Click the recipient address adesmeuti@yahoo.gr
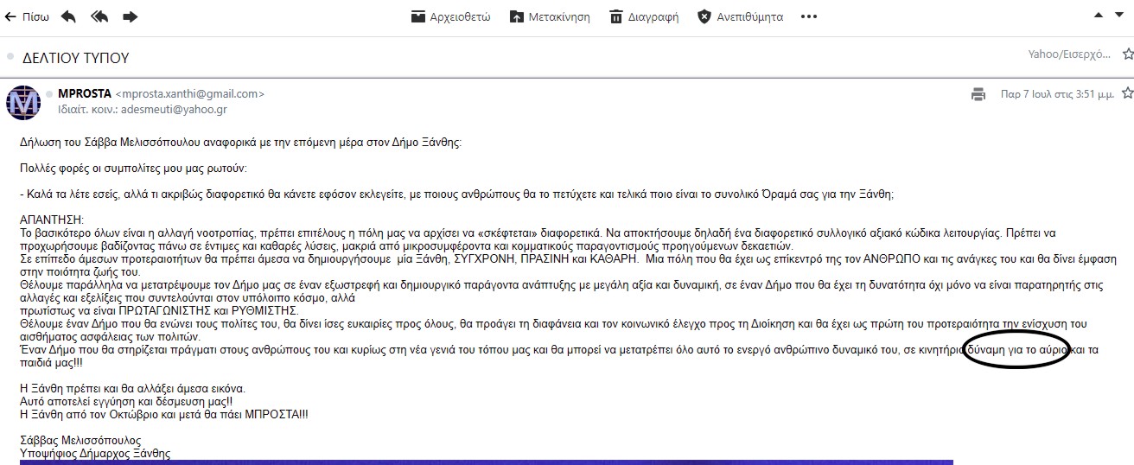1134x465 pixels. 162,111
